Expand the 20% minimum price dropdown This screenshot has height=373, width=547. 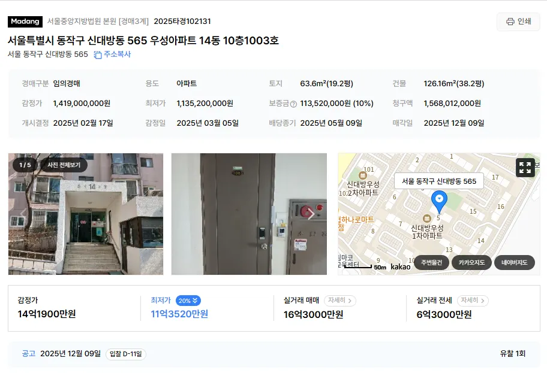point(188,301)
